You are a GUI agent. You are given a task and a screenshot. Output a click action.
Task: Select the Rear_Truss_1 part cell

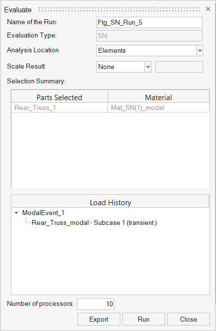pos(60,108)
